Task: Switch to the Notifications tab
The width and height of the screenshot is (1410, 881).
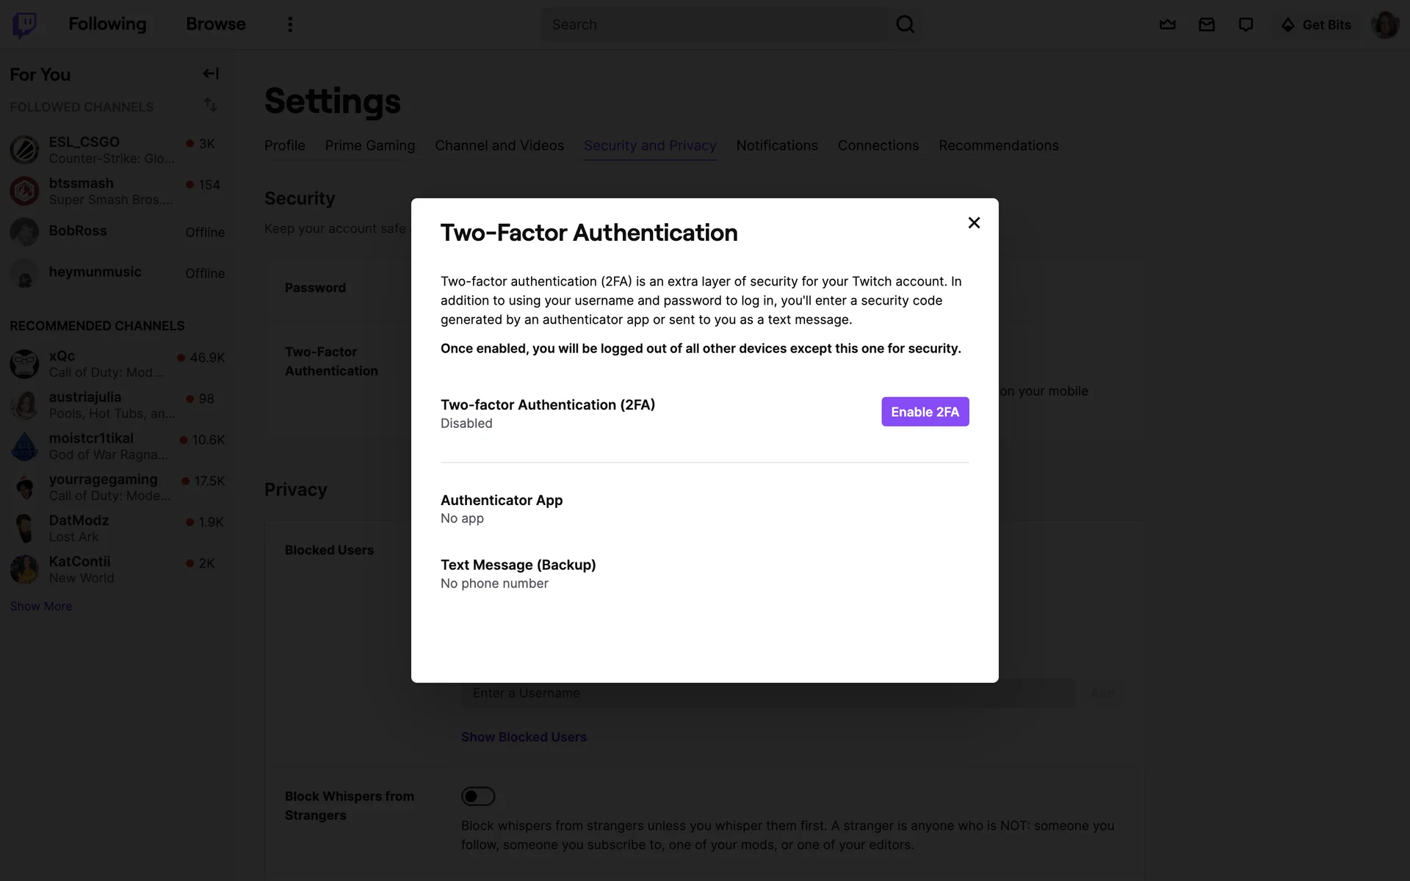Action: (x=776, y=145)
